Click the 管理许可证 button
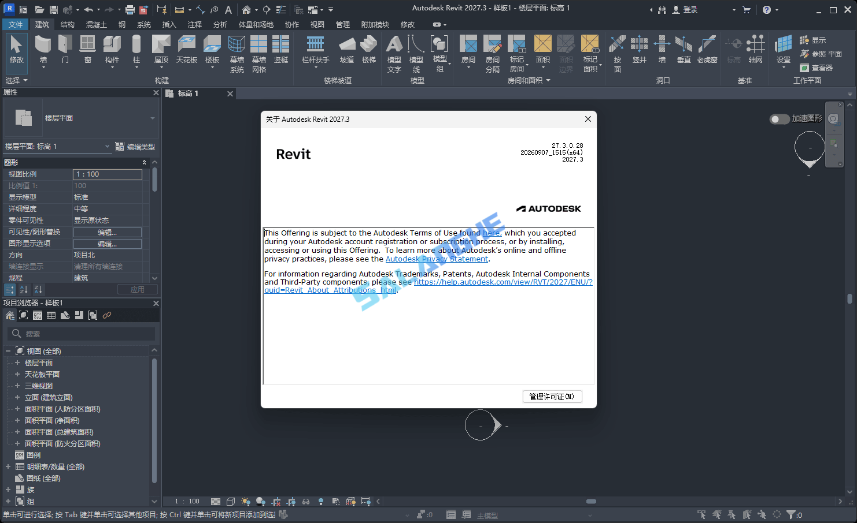The image size is (857, 523). point(552,397)
